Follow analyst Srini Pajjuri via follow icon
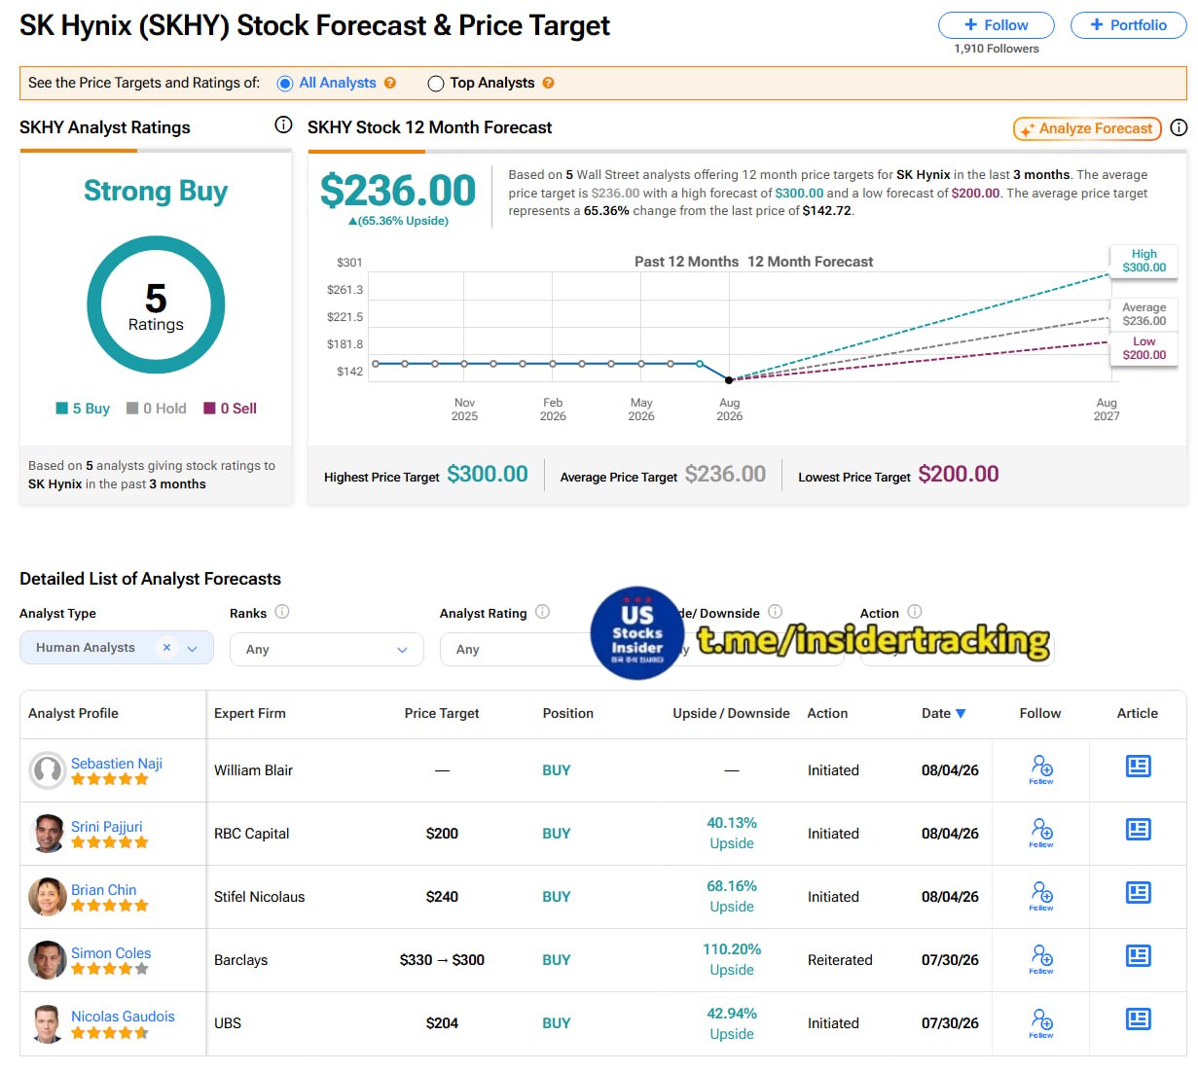Viewport: 1198px width, 1071px height. click(x=1041, y=832)
